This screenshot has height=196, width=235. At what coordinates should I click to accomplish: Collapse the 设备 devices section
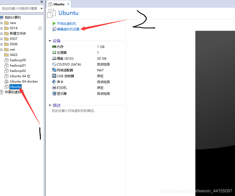50,41
